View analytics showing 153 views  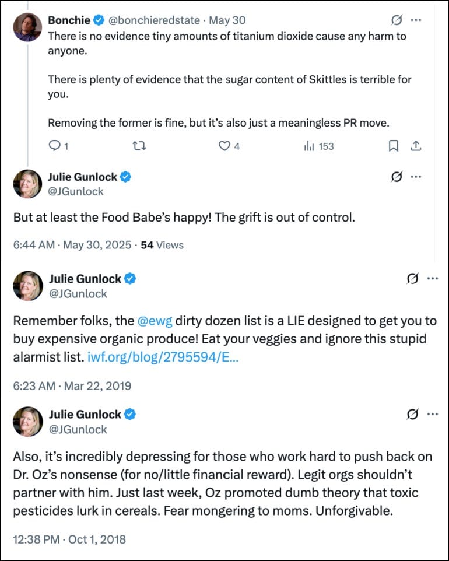(318, 146)
